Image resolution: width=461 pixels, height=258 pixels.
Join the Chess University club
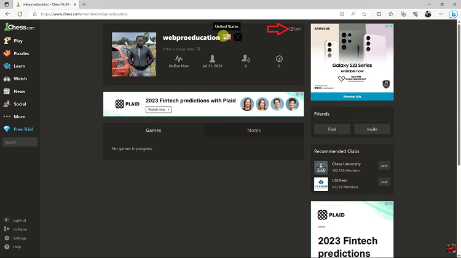384,165
